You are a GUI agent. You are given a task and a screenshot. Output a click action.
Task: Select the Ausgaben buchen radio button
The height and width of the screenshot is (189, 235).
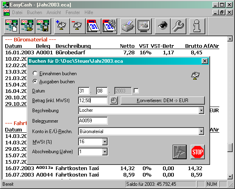pos(35,81)
